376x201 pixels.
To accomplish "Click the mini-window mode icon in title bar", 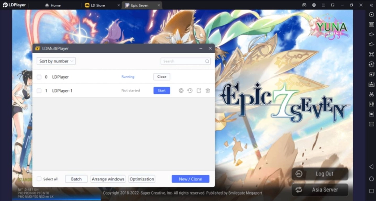I will pos(333,5).
